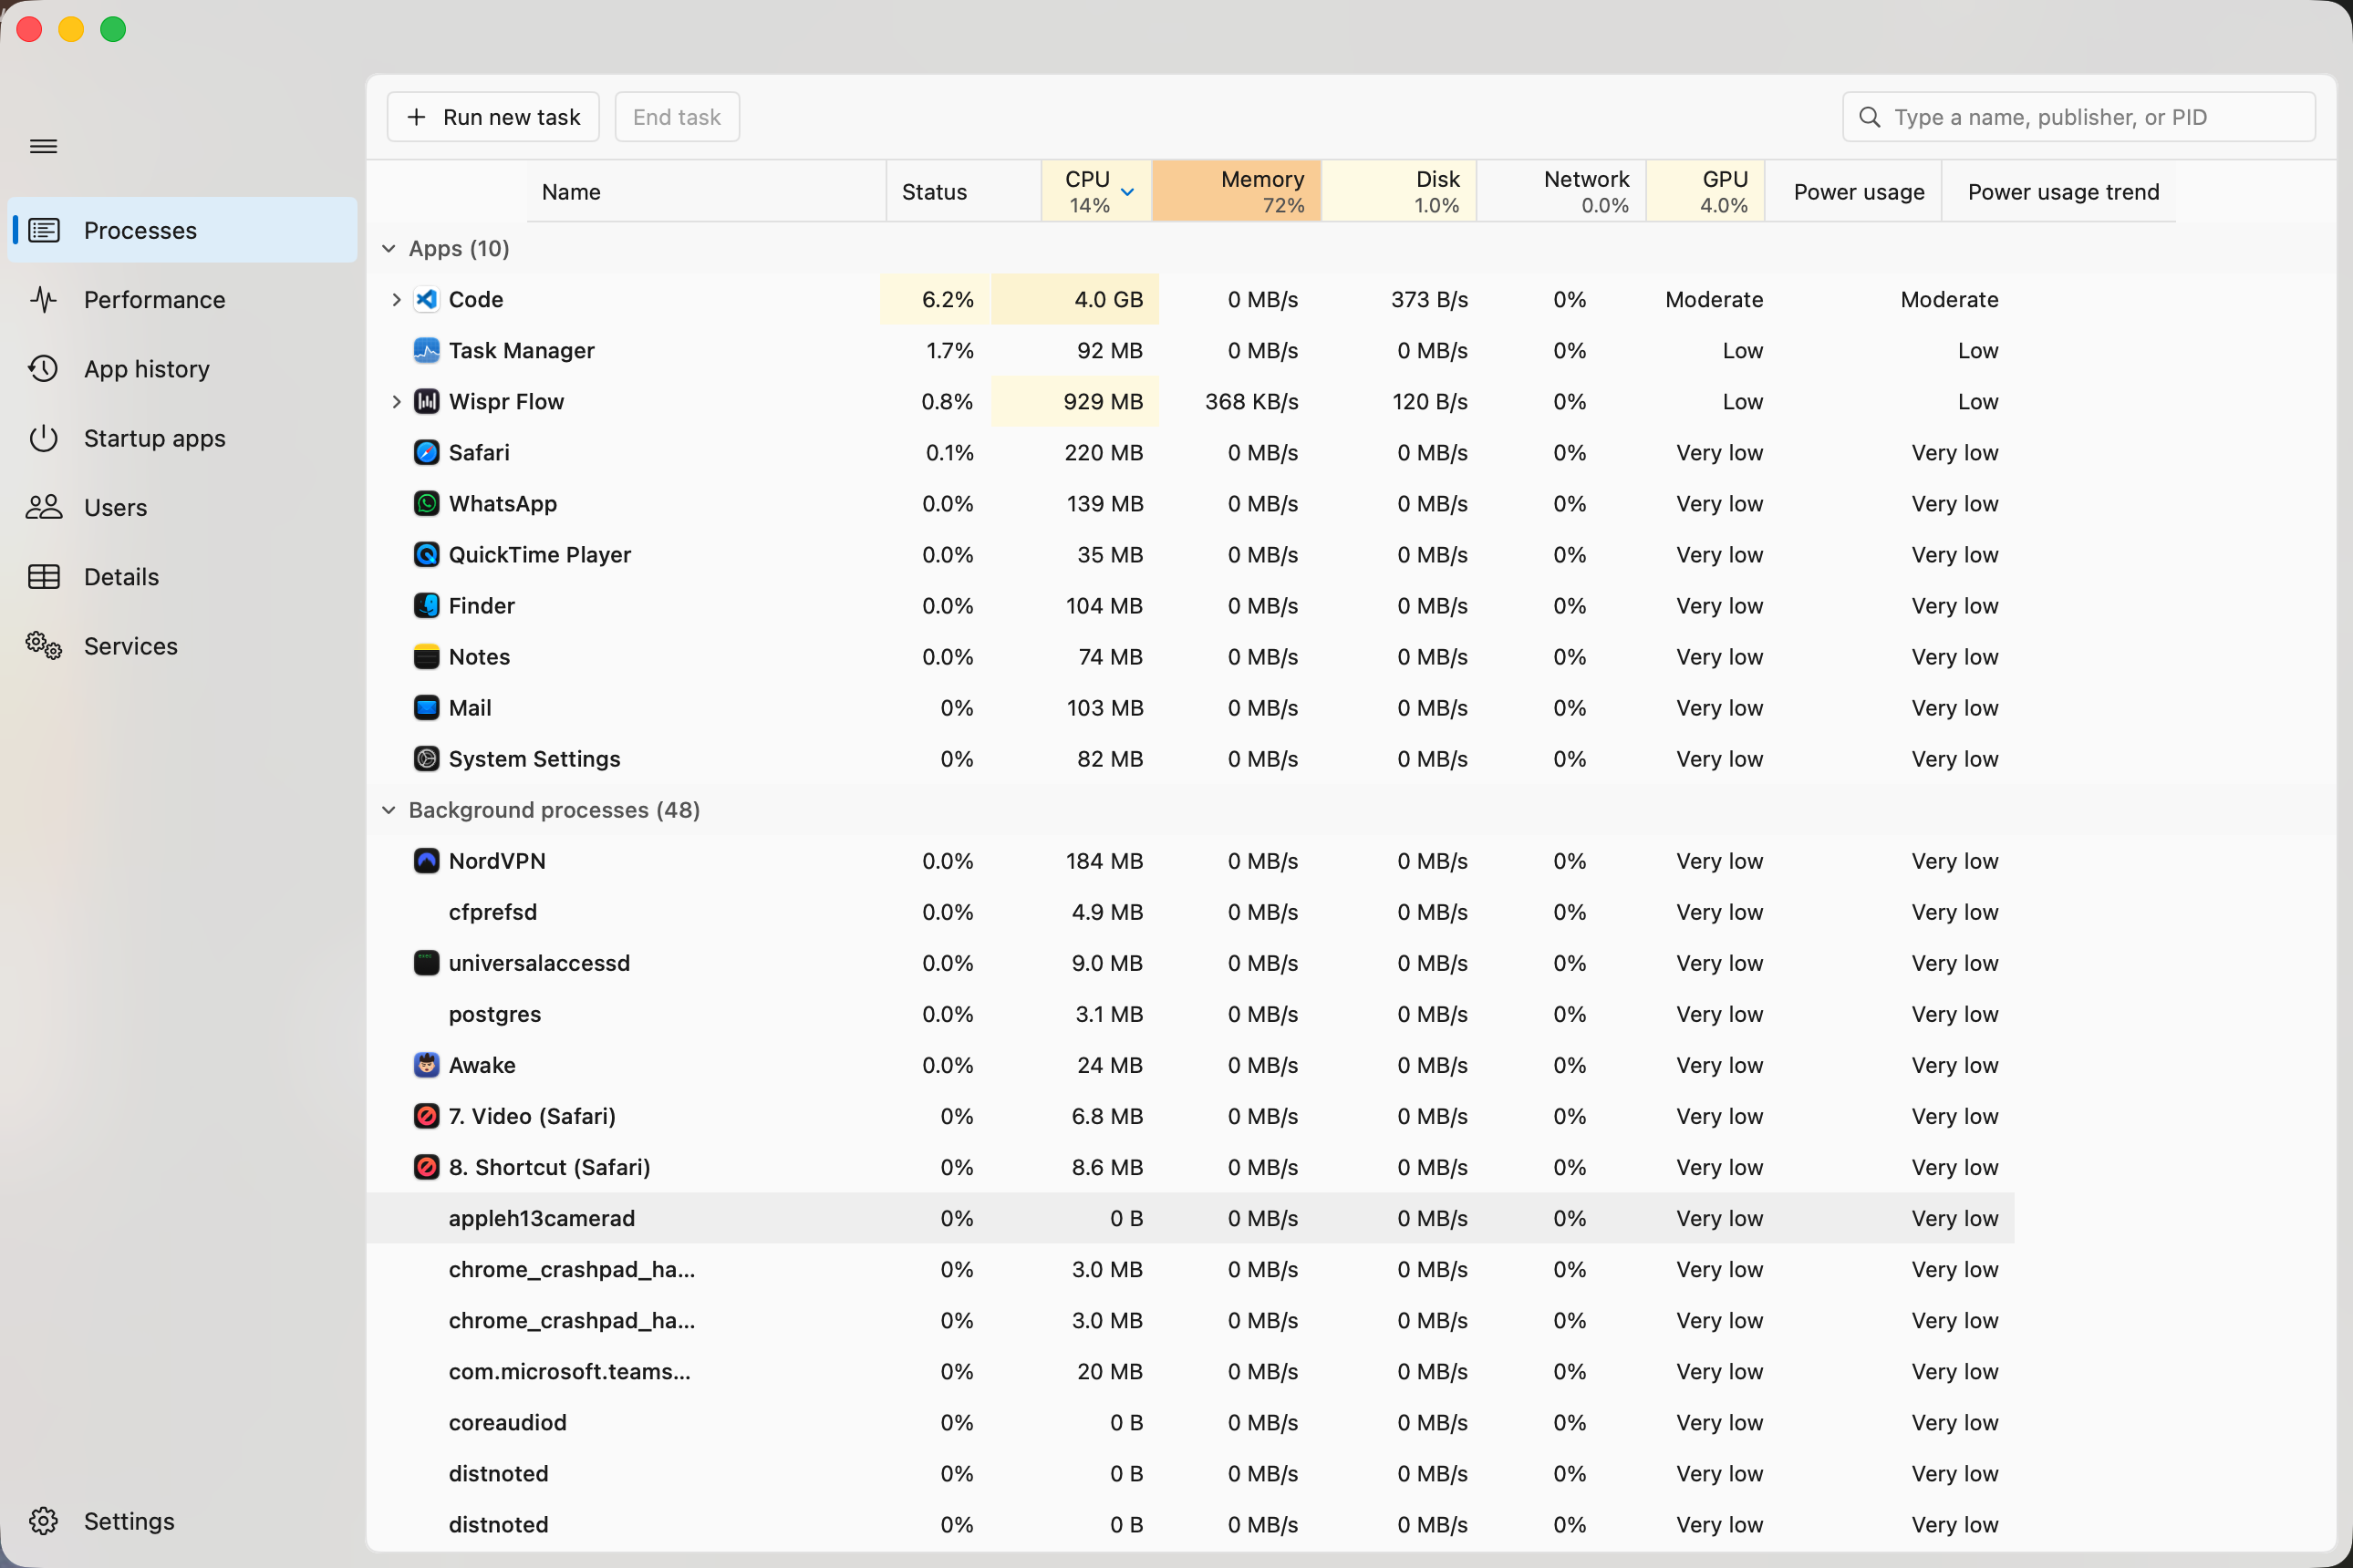Click the Awake app icon
Screen dimensions: 2353x1568
[426, 1064]
